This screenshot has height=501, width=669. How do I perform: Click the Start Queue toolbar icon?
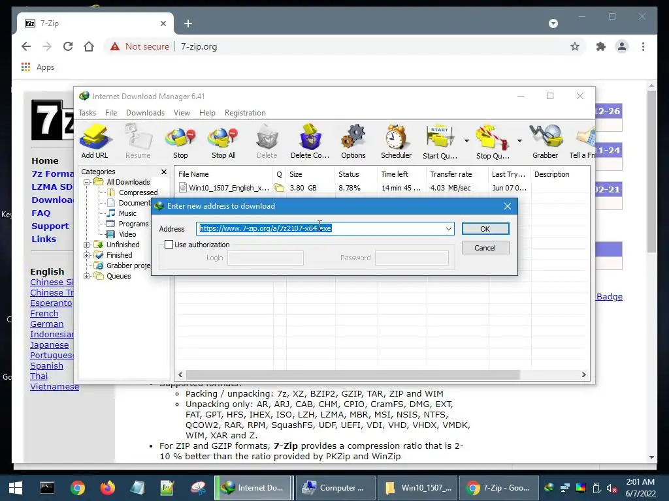coord(440,142)
